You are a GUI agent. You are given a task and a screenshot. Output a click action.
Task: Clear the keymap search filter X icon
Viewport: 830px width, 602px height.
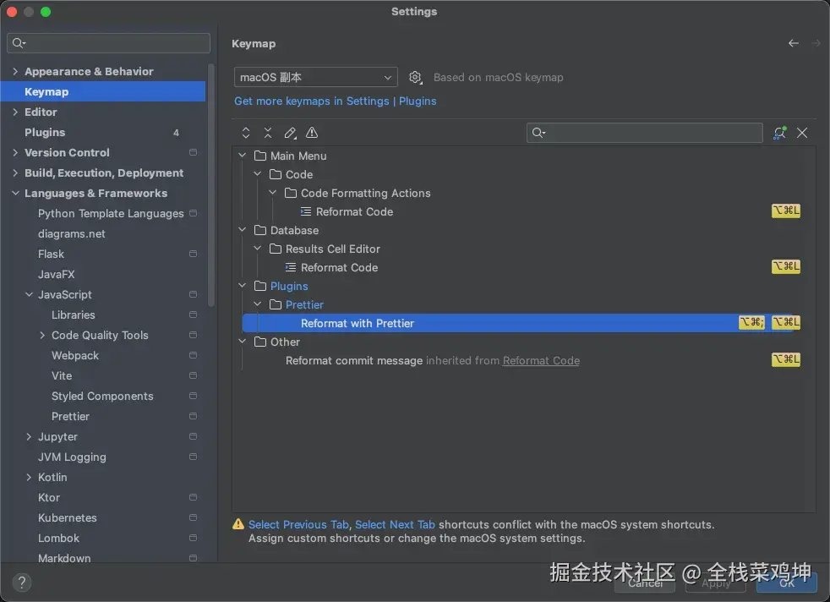coord(802,133)
